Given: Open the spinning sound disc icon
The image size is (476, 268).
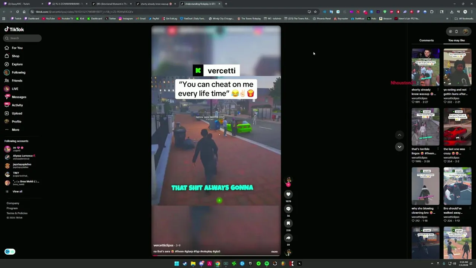Looking at the screenshot, I should click(288, 252).
